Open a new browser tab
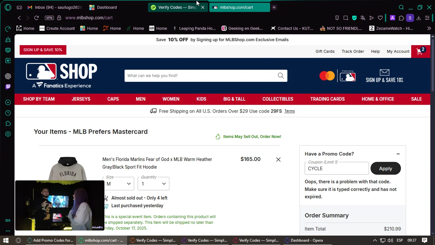Image resolution: width=435 pixels, height=245 pixels. [x=274, y=7]
